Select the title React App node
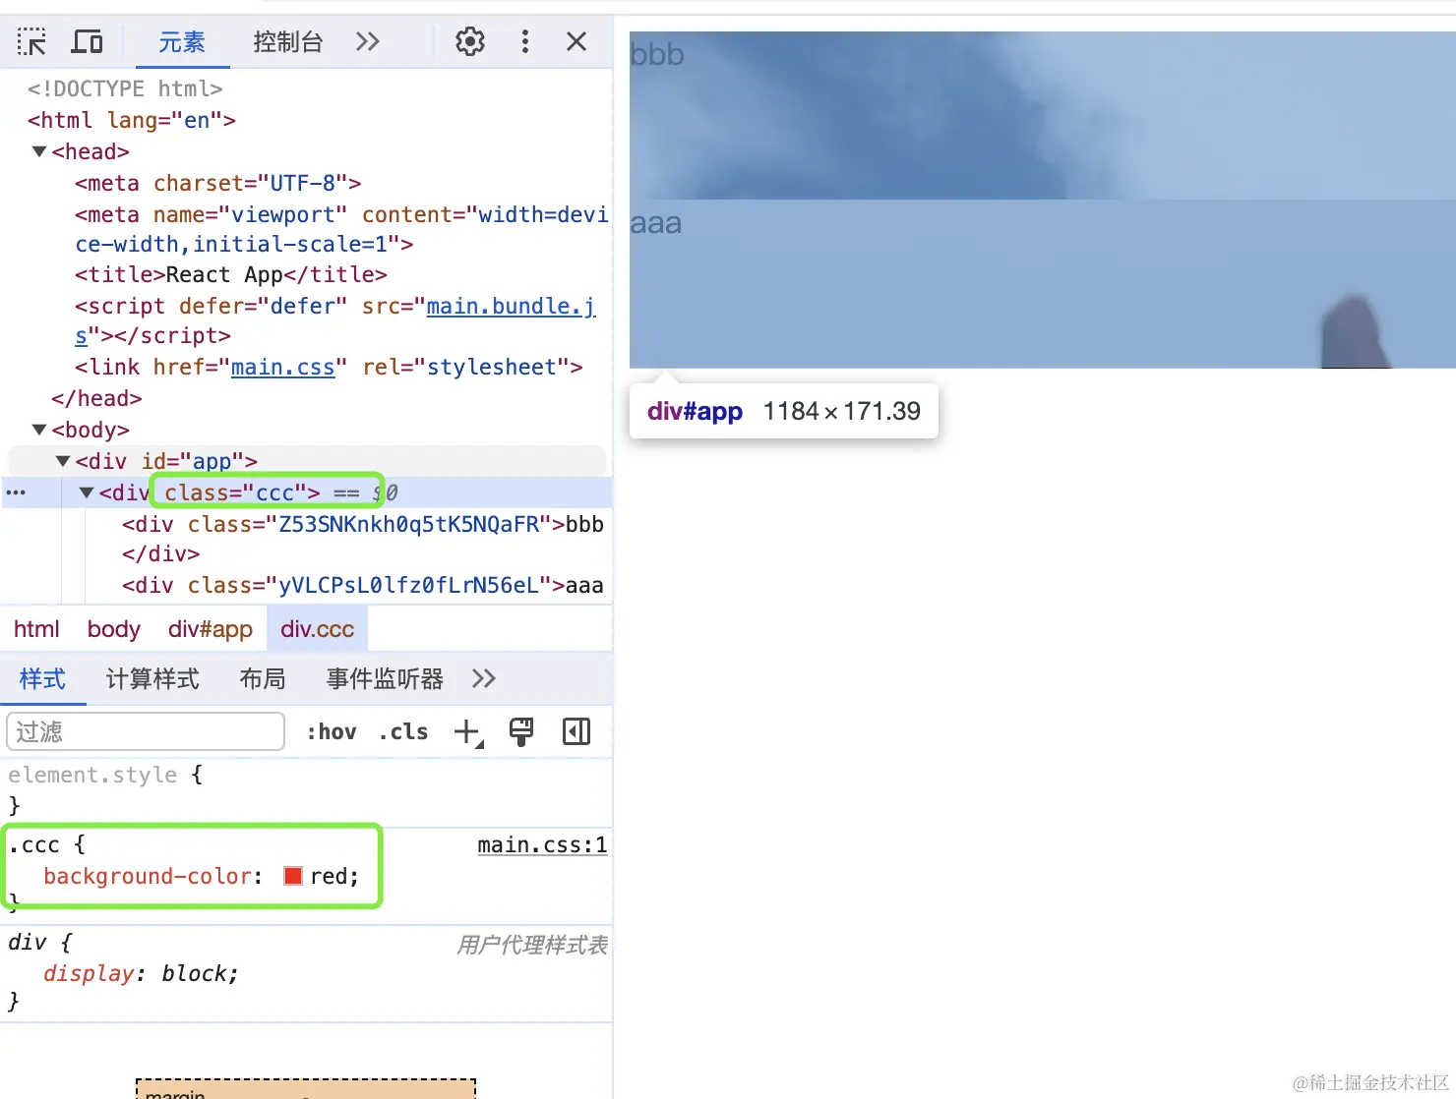 pos(231,274)
